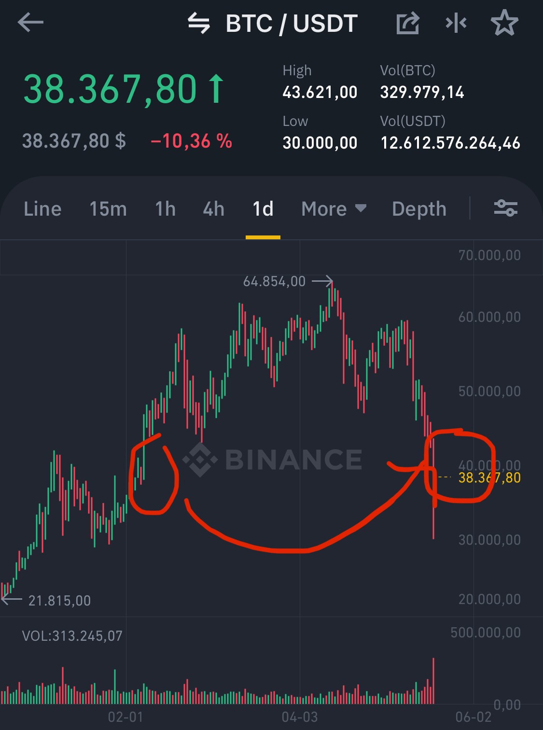Select the Line chart tab
This screenshot has width=543, height=730.
click(x=42, y=209)
